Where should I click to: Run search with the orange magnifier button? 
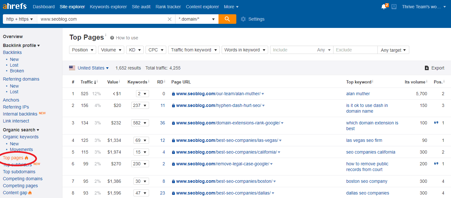click(x=227, y=19)
